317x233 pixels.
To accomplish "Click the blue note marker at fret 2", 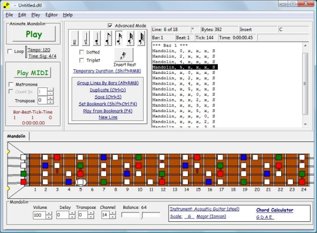I will (x=45, y=166).
